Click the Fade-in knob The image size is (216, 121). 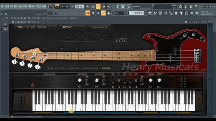click(151, 80)
